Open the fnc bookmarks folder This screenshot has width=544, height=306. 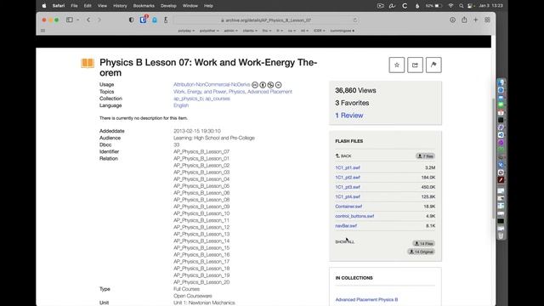pos(267,31)
